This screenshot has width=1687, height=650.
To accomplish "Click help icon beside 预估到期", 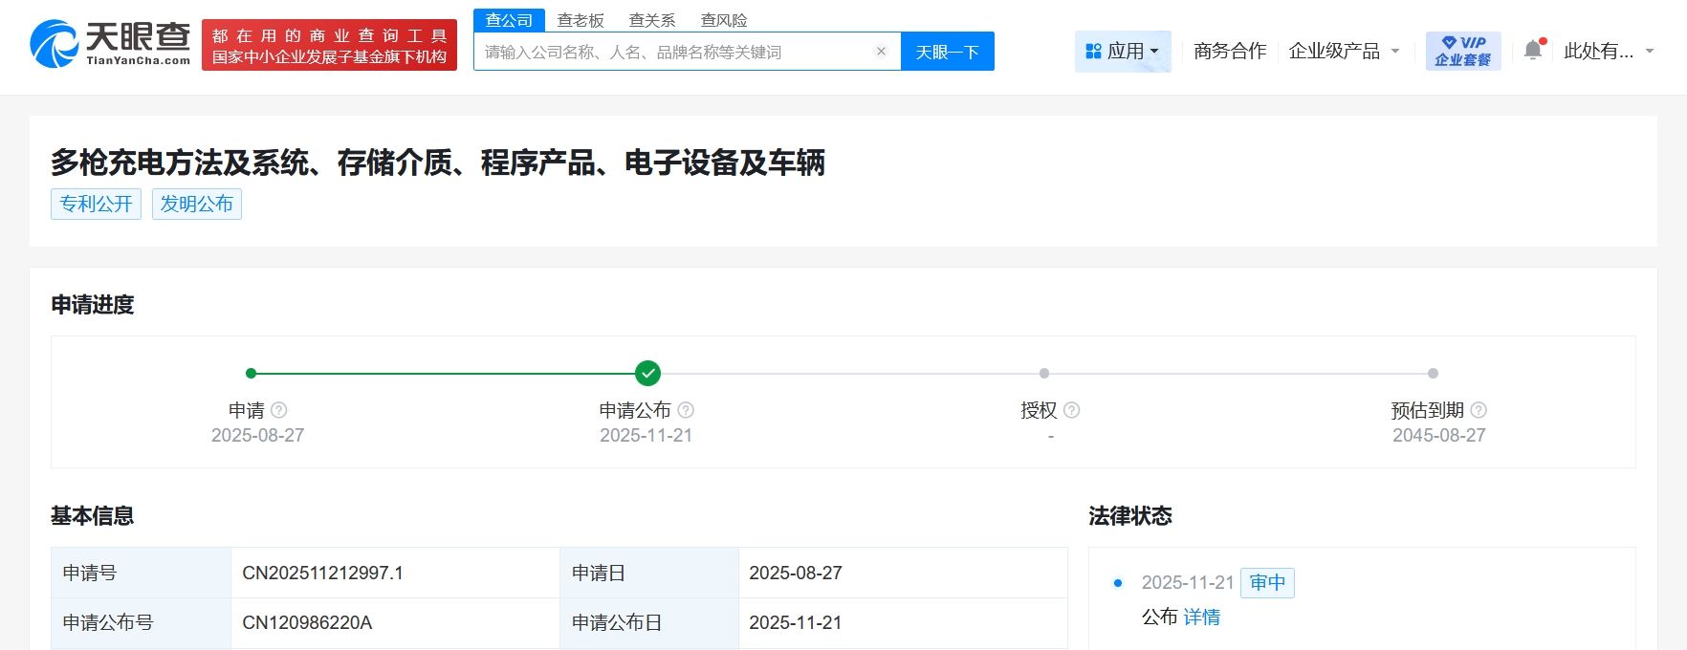I will [x=1479, y=410].
